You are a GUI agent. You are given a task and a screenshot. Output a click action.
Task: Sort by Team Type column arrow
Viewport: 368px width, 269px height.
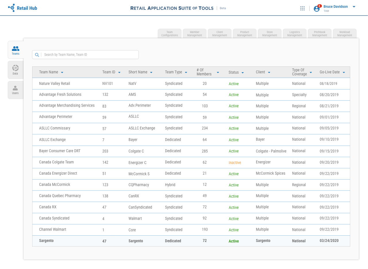pyautogui.click(x=186, y=73)
